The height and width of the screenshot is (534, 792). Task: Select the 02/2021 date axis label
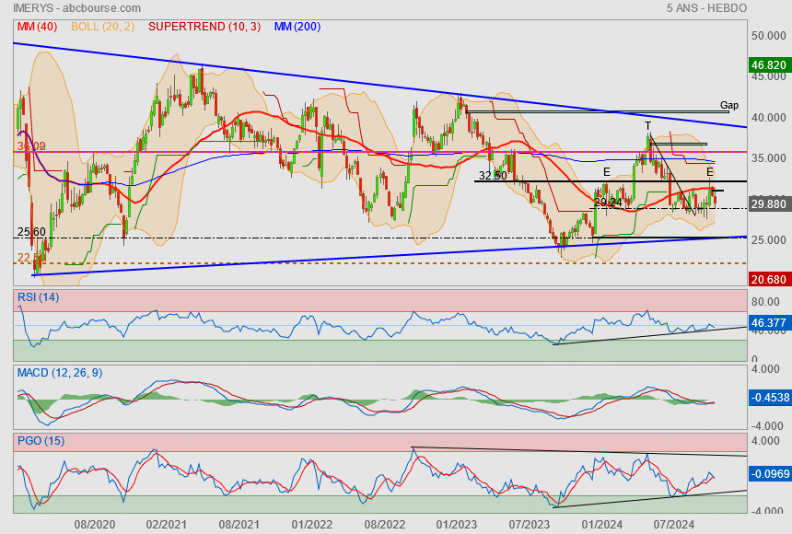pos(167,525)
